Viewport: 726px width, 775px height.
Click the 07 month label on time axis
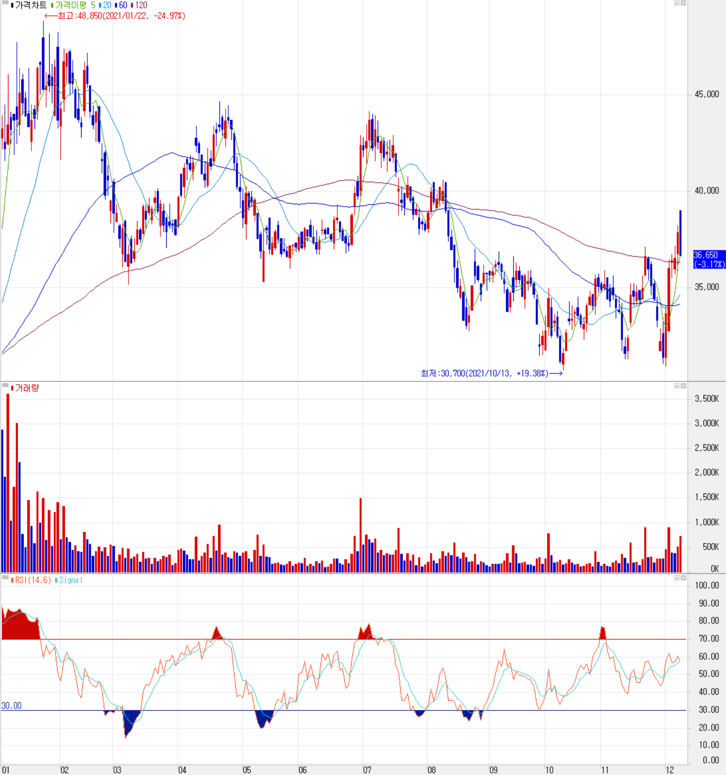pyautogui.click(x=367, y=770)
